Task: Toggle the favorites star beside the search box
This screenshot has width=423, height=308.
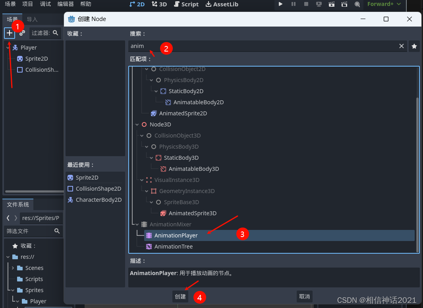Action: (414, 46)
